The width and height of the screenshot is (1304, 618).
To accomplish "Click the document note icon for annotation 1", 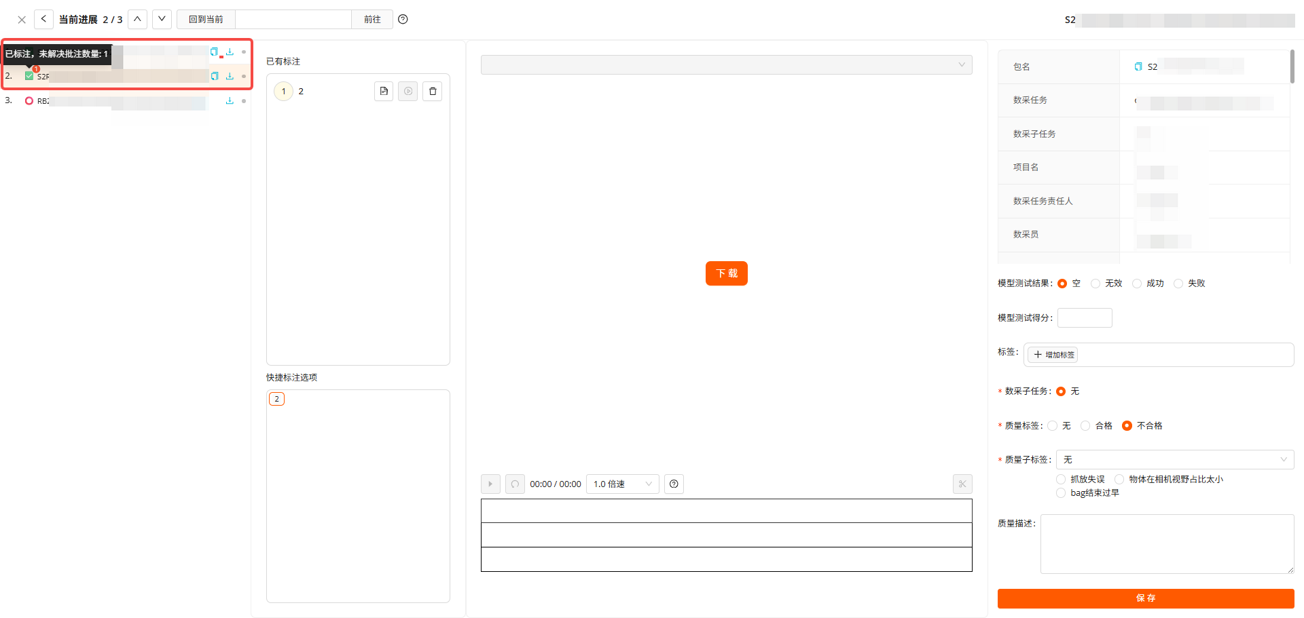I will click(384, 92).
